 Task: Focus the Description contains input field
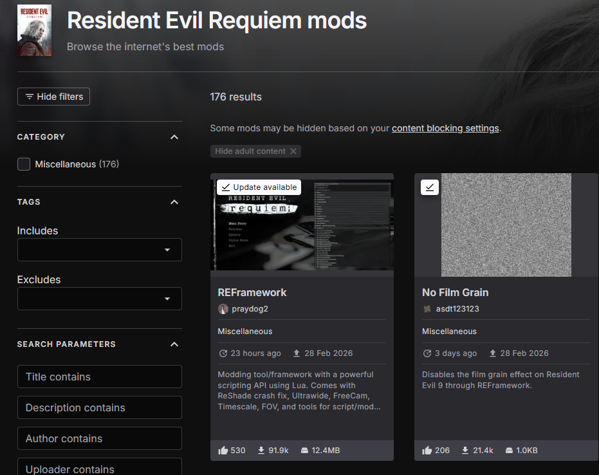99,407
